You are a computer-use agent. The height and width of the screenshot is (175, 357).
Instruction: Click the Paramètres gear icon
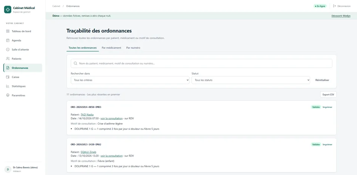[8, 95]
